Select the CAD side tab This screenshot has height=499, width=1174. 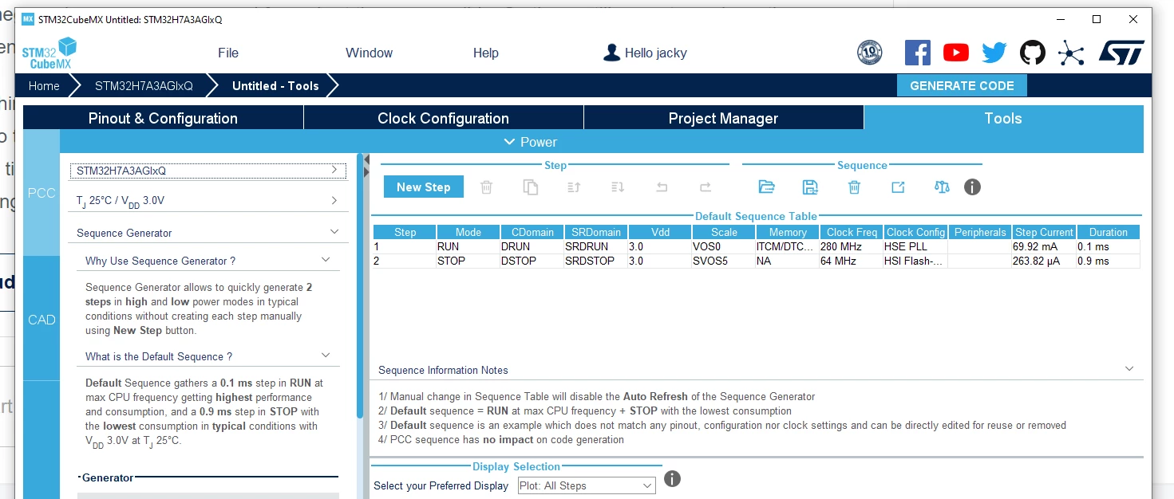(42, 320)
